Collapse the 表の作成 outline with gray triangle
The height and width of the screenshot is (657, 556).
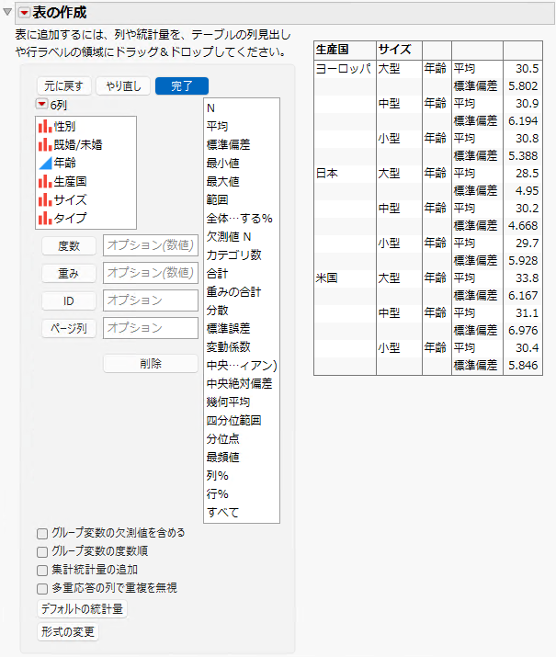coord(7,12)
